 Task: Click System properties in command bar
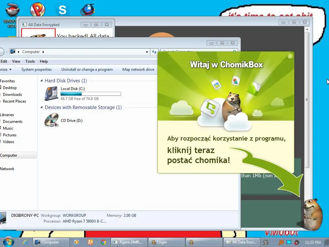[37, 69]
